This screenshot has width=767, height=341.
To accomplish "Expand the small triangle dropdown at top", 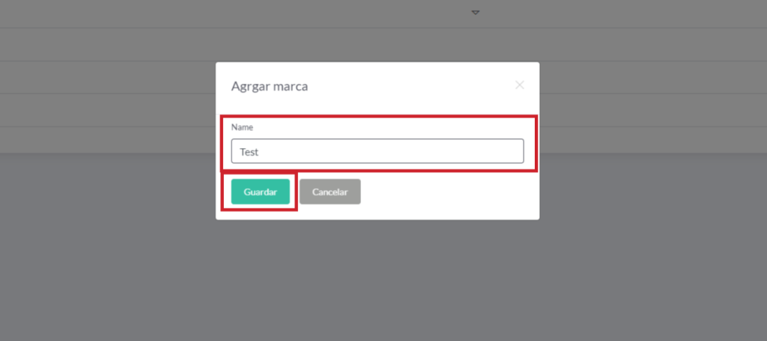I will coord(476,12).
